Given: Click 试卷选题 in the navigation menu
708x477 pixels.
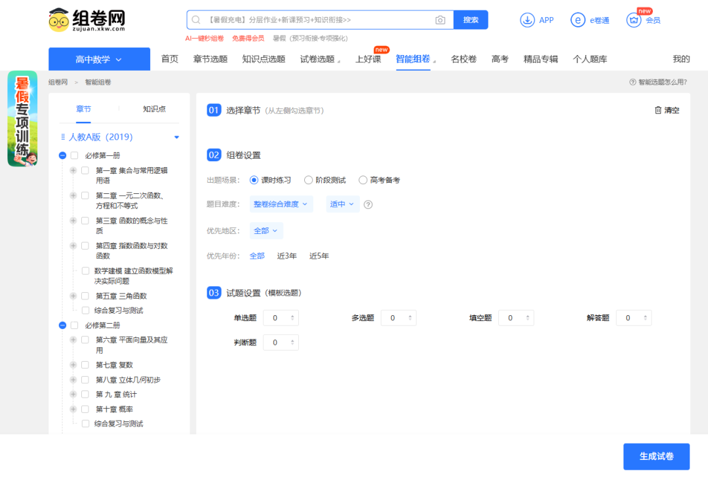Looking at the screenshot, I should click(316, 58).
